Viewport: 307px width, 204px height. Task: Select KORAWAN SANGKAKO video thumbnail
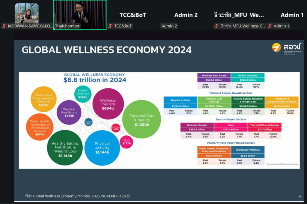click(x=27, y=13)
